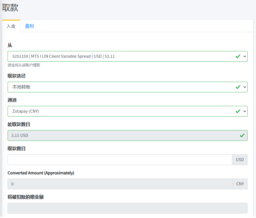Click the CNY currency addon label
The image size is (256, 218).
240,184
